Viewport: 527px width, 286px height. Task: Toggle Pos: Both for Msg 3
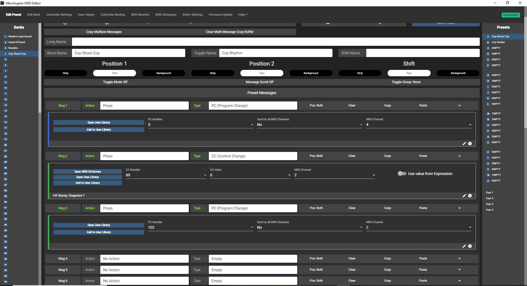316,208
